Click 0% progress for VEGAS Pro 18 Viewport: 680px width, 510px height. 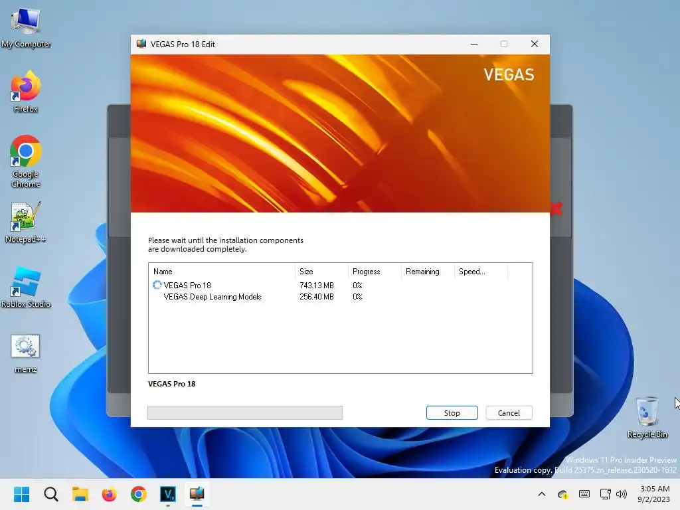click(x=357, y=285)
